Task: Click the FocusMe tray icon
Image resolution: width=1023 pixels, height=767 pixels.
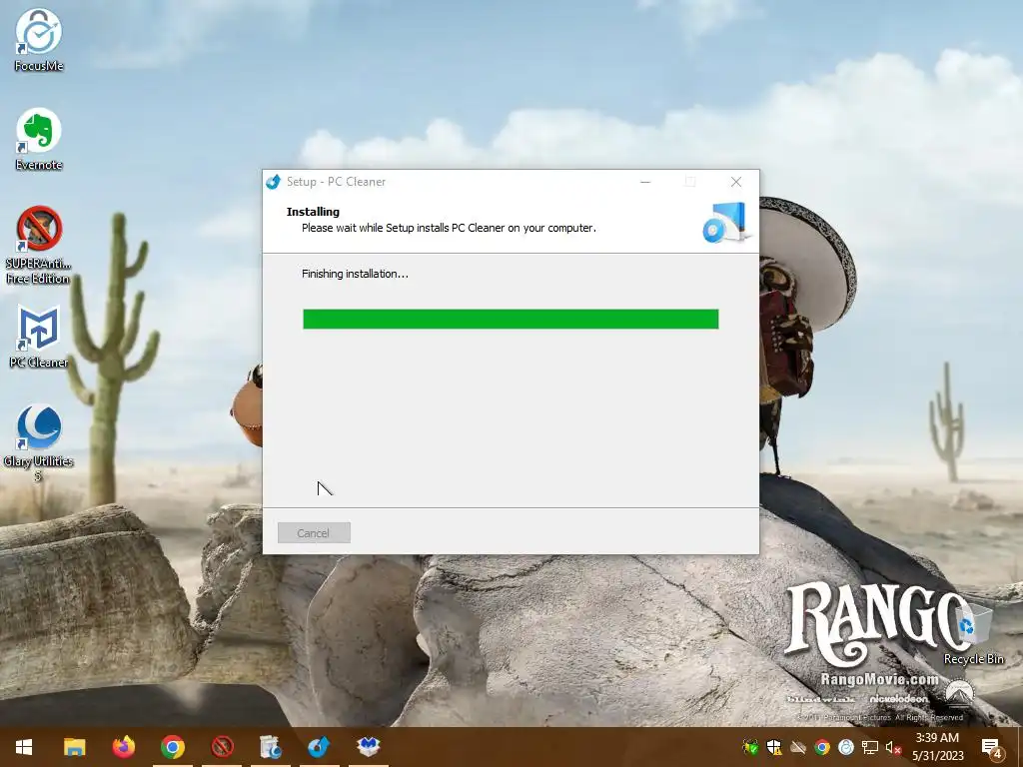Action: (845, 747)
